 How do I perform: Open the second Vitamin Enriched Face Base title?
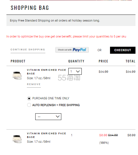pyautogui.click(x=46, y=135)
